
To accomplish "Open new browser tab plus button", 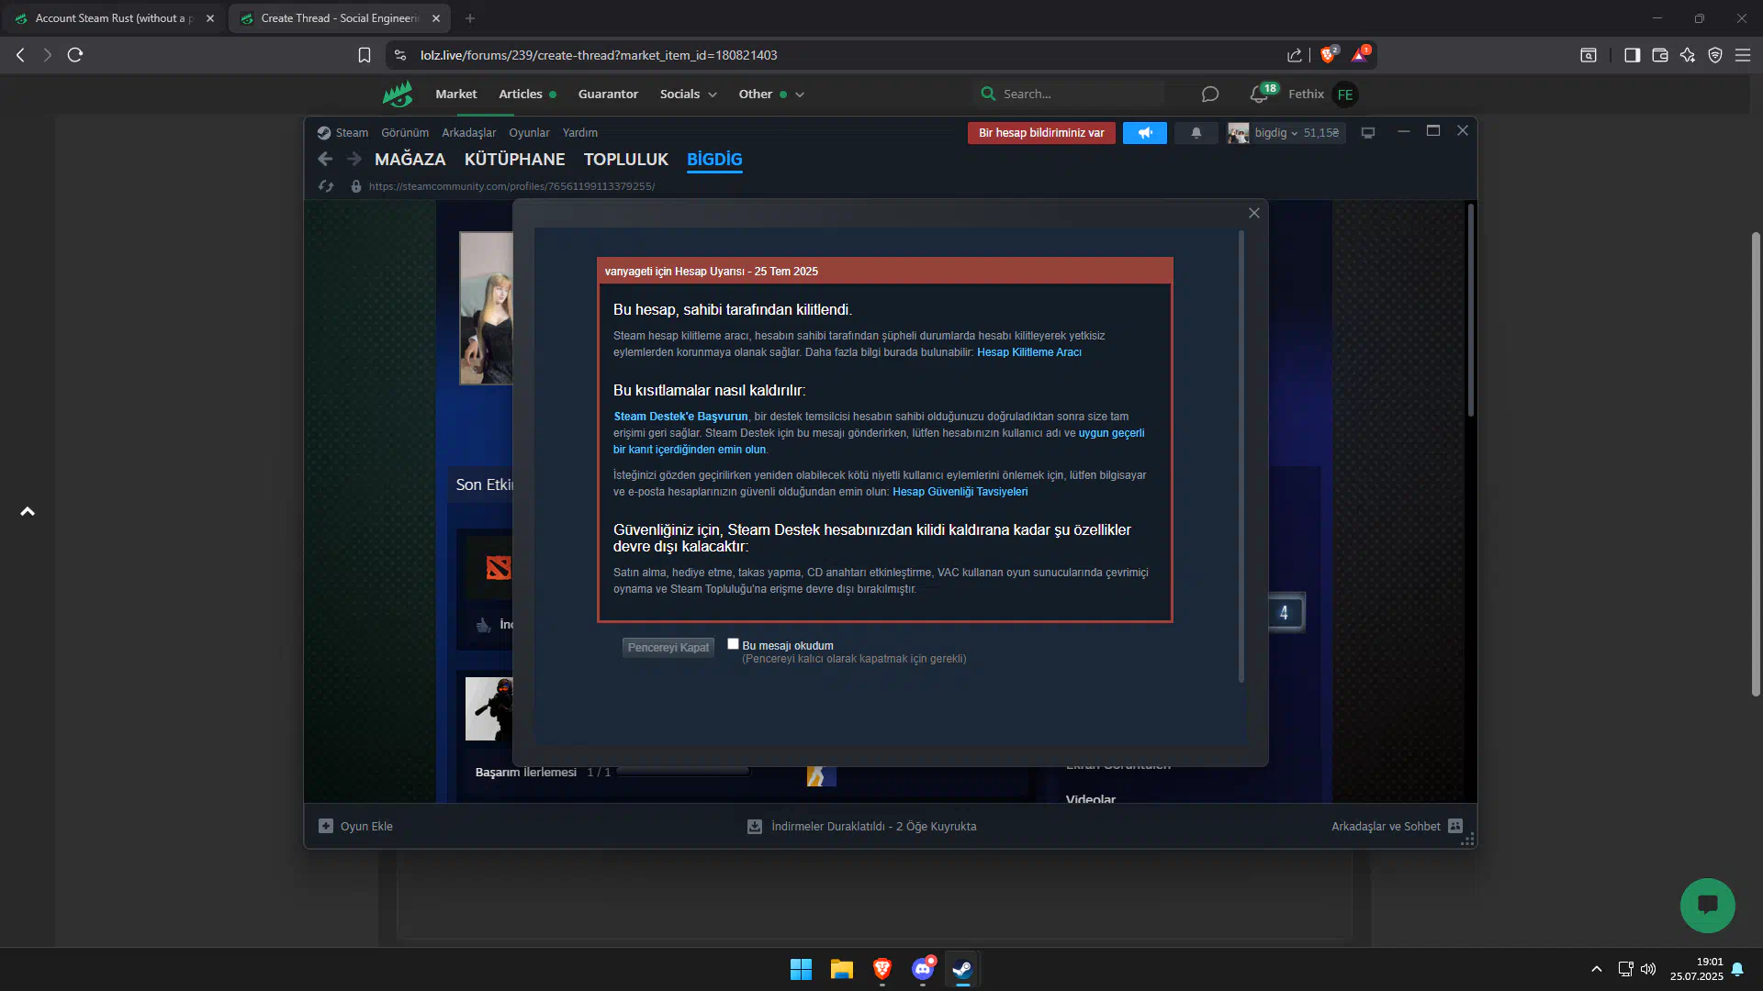I will (x=470, y=18).
